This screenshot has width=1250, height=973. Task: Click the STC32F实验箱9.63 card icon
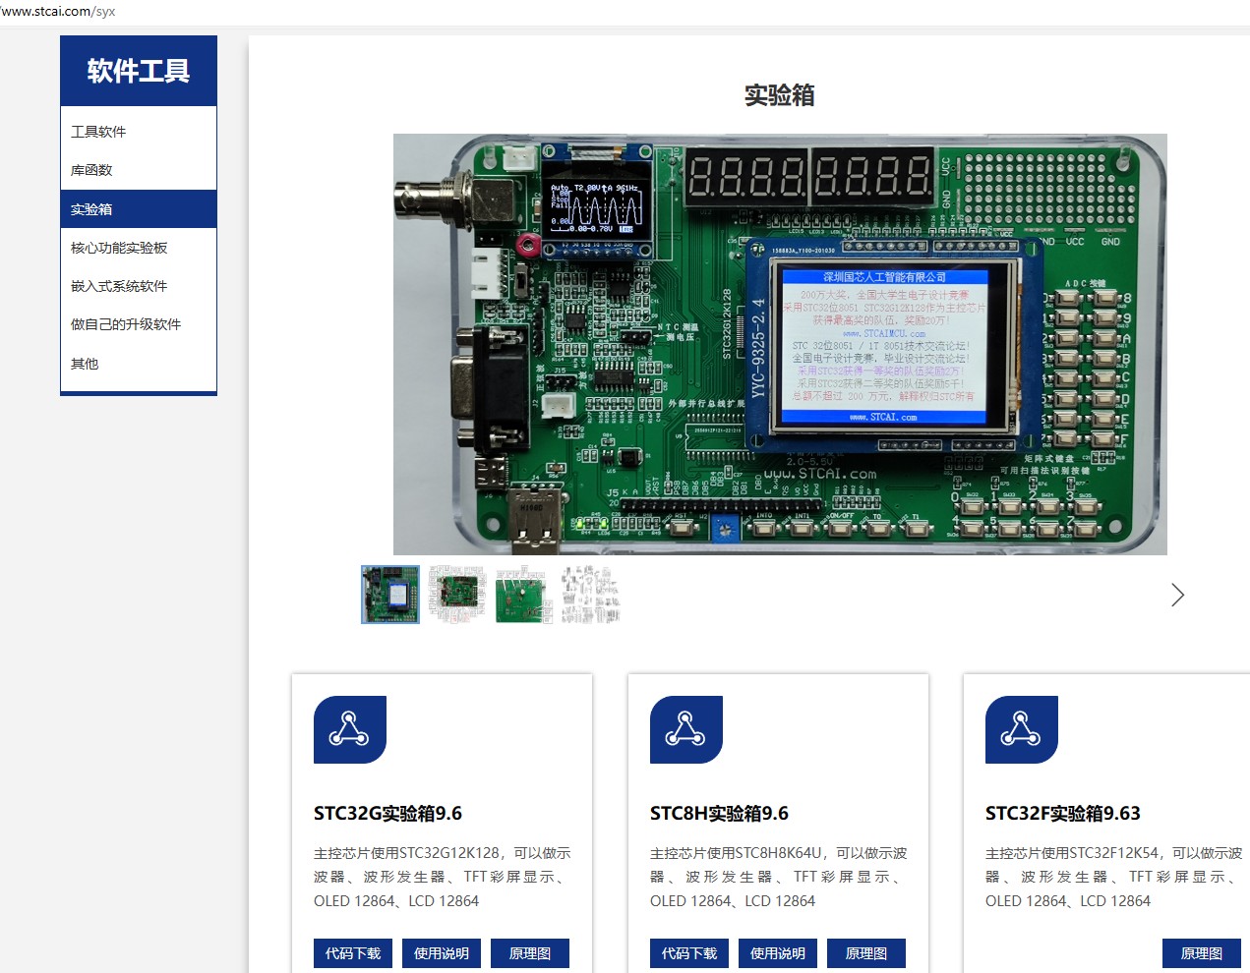pos(1022,729)
